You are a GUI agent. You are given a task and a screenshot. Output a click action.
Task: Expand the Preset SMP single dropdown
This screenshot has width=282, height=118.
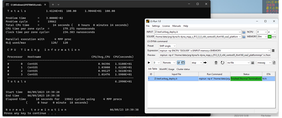click(x=168, y=46)
